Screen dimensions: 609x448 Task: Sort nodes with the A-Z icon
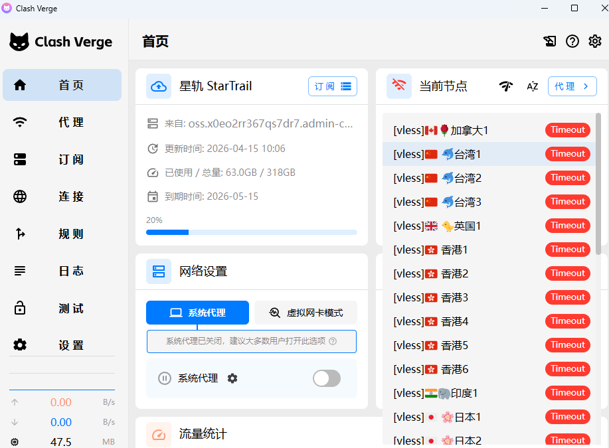coord(532,86)
